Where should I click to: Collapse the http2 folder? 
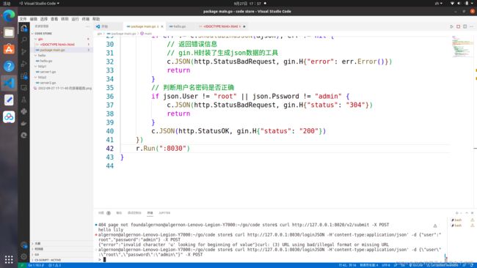coord(43,77)
